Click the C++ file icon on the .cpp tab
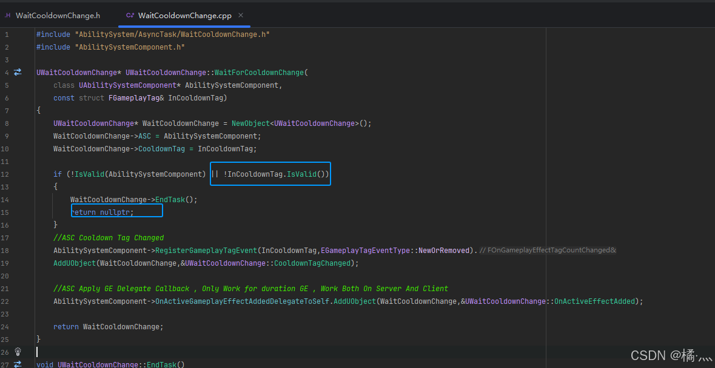The width and height of the screenshot is (715, 368). coord(130,16)
